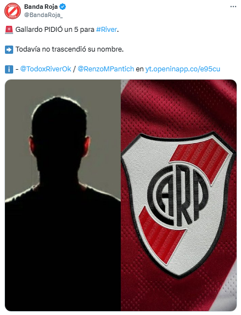
Task: Click the Banda Roja profile avatar
Action: coord(13,11)
